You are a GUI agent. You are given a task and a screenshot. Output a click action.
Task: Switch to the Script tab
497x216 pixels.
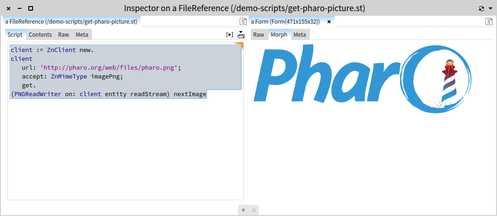pos(15,34)
